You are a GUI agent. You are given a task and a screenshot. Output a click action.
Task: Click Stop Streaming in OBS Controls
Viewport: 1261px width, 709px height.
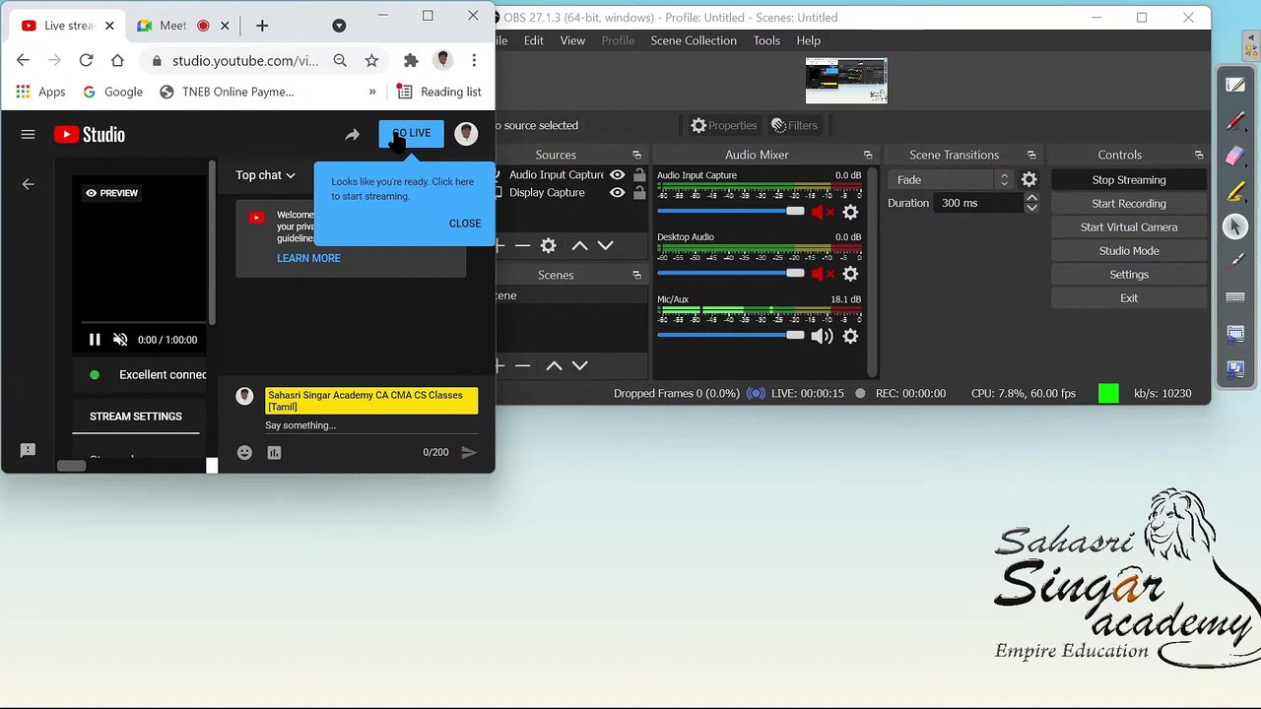pyautogui.click(x=1129, y=180)
